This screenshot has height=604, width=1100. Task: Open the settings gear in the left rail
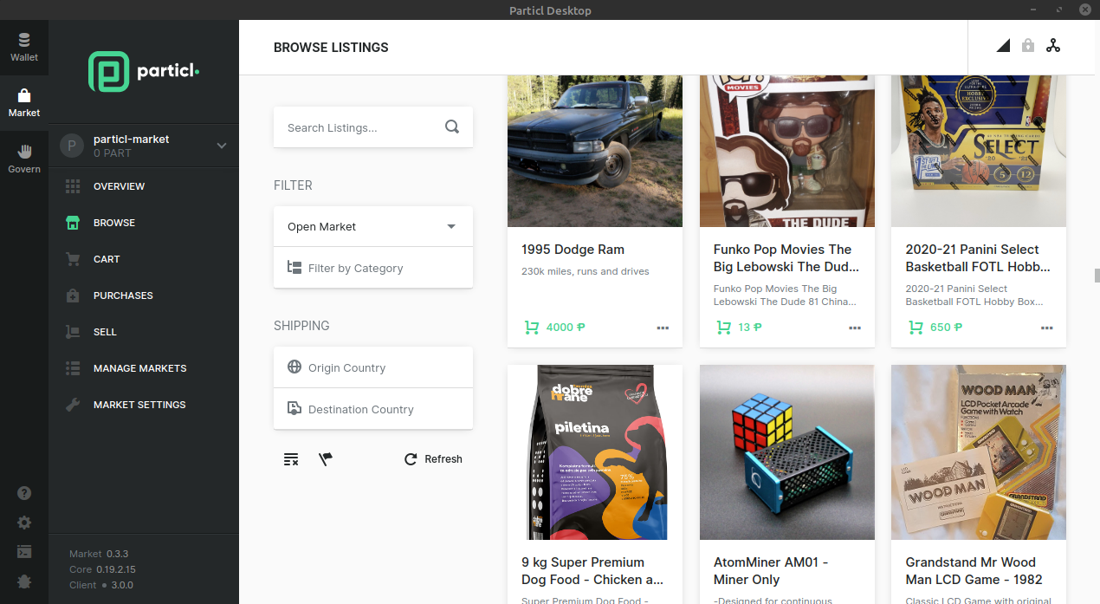pyautogui.click(x=24, y=523)
